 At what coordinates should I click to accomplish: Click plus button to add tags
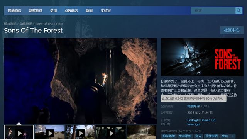pos(233,136)
